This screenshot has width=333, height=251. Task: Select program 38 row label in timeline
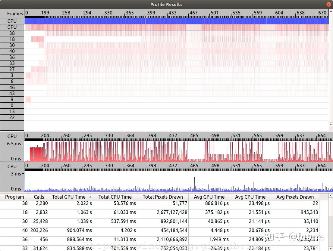tap(12, 33)
